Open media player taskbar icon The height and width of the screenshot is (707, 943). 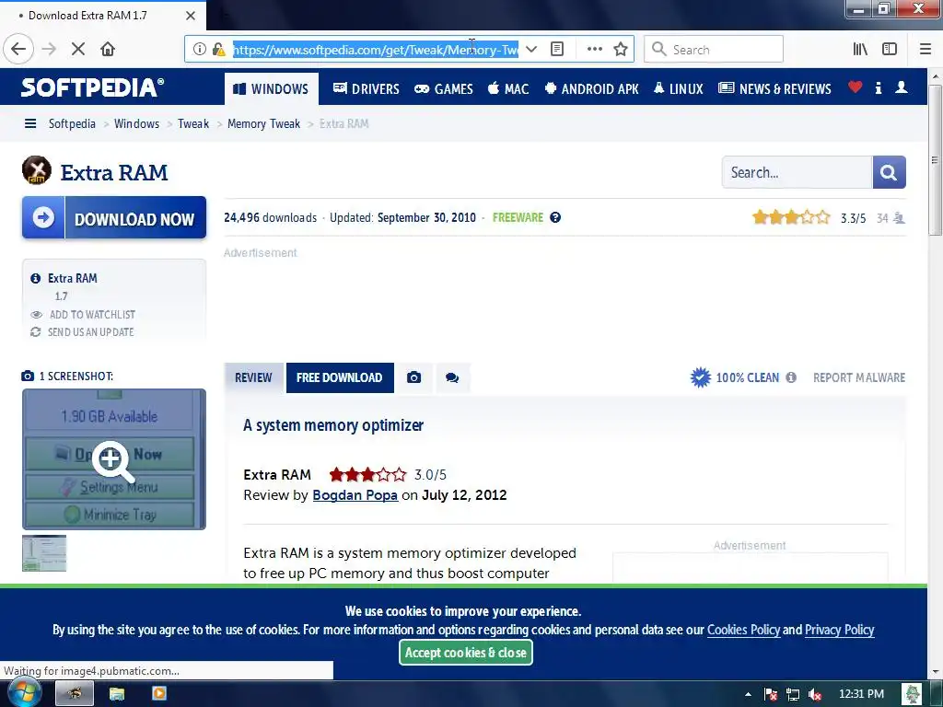(158, 694)
